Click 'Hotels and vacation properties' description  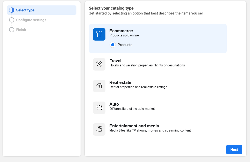tap(147, 65)
